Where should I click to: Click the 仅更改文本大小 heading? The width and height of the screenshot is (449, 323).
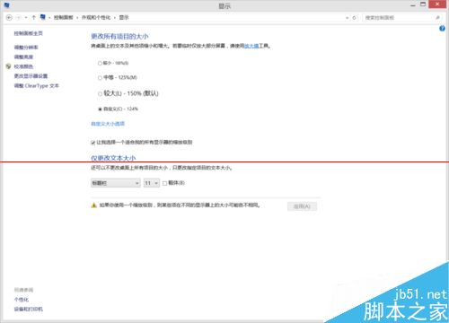113,158
